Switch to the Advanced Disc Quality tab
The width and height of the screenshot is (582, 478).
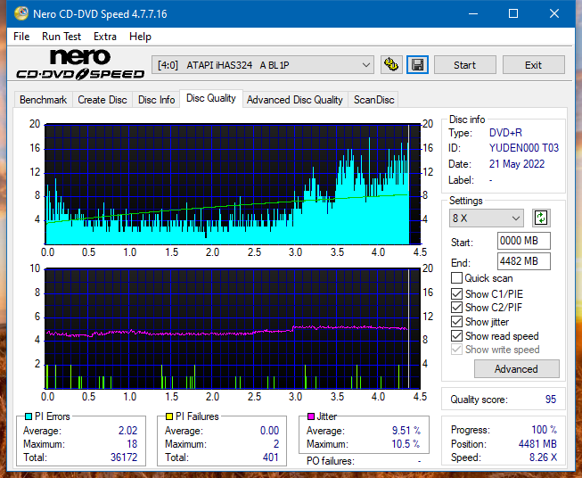[x=294, y=100]
